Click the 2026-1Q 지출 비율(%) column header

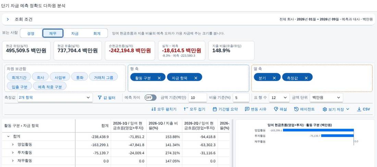point(164,126)
